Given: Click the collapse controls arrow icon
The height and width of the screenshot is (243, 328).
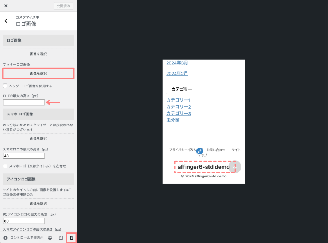Looking at the screenshot, I should coord(5,238).
